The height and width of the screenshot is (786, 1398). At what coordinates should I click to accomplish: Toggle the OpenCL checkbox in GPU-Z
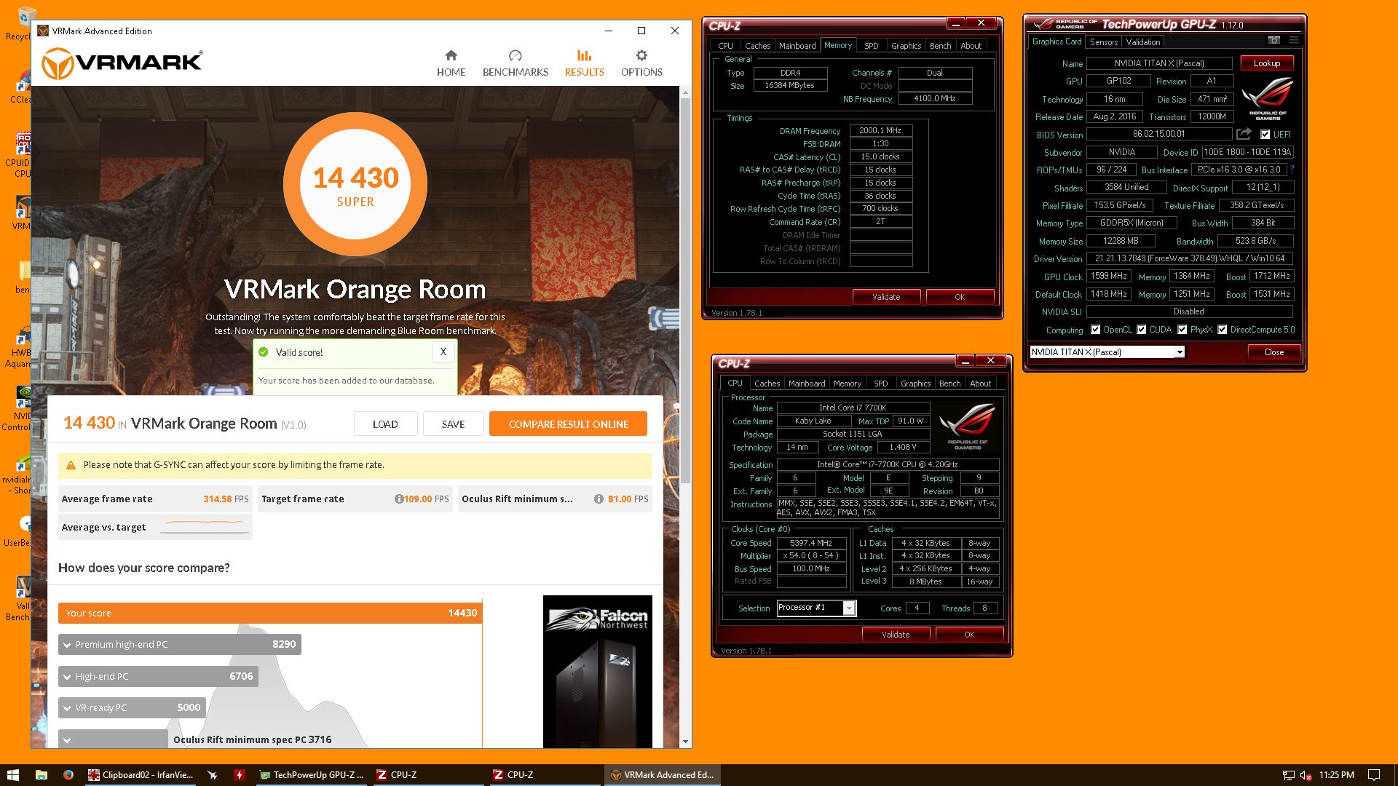pyautogui.click(x=1095, y=330)
